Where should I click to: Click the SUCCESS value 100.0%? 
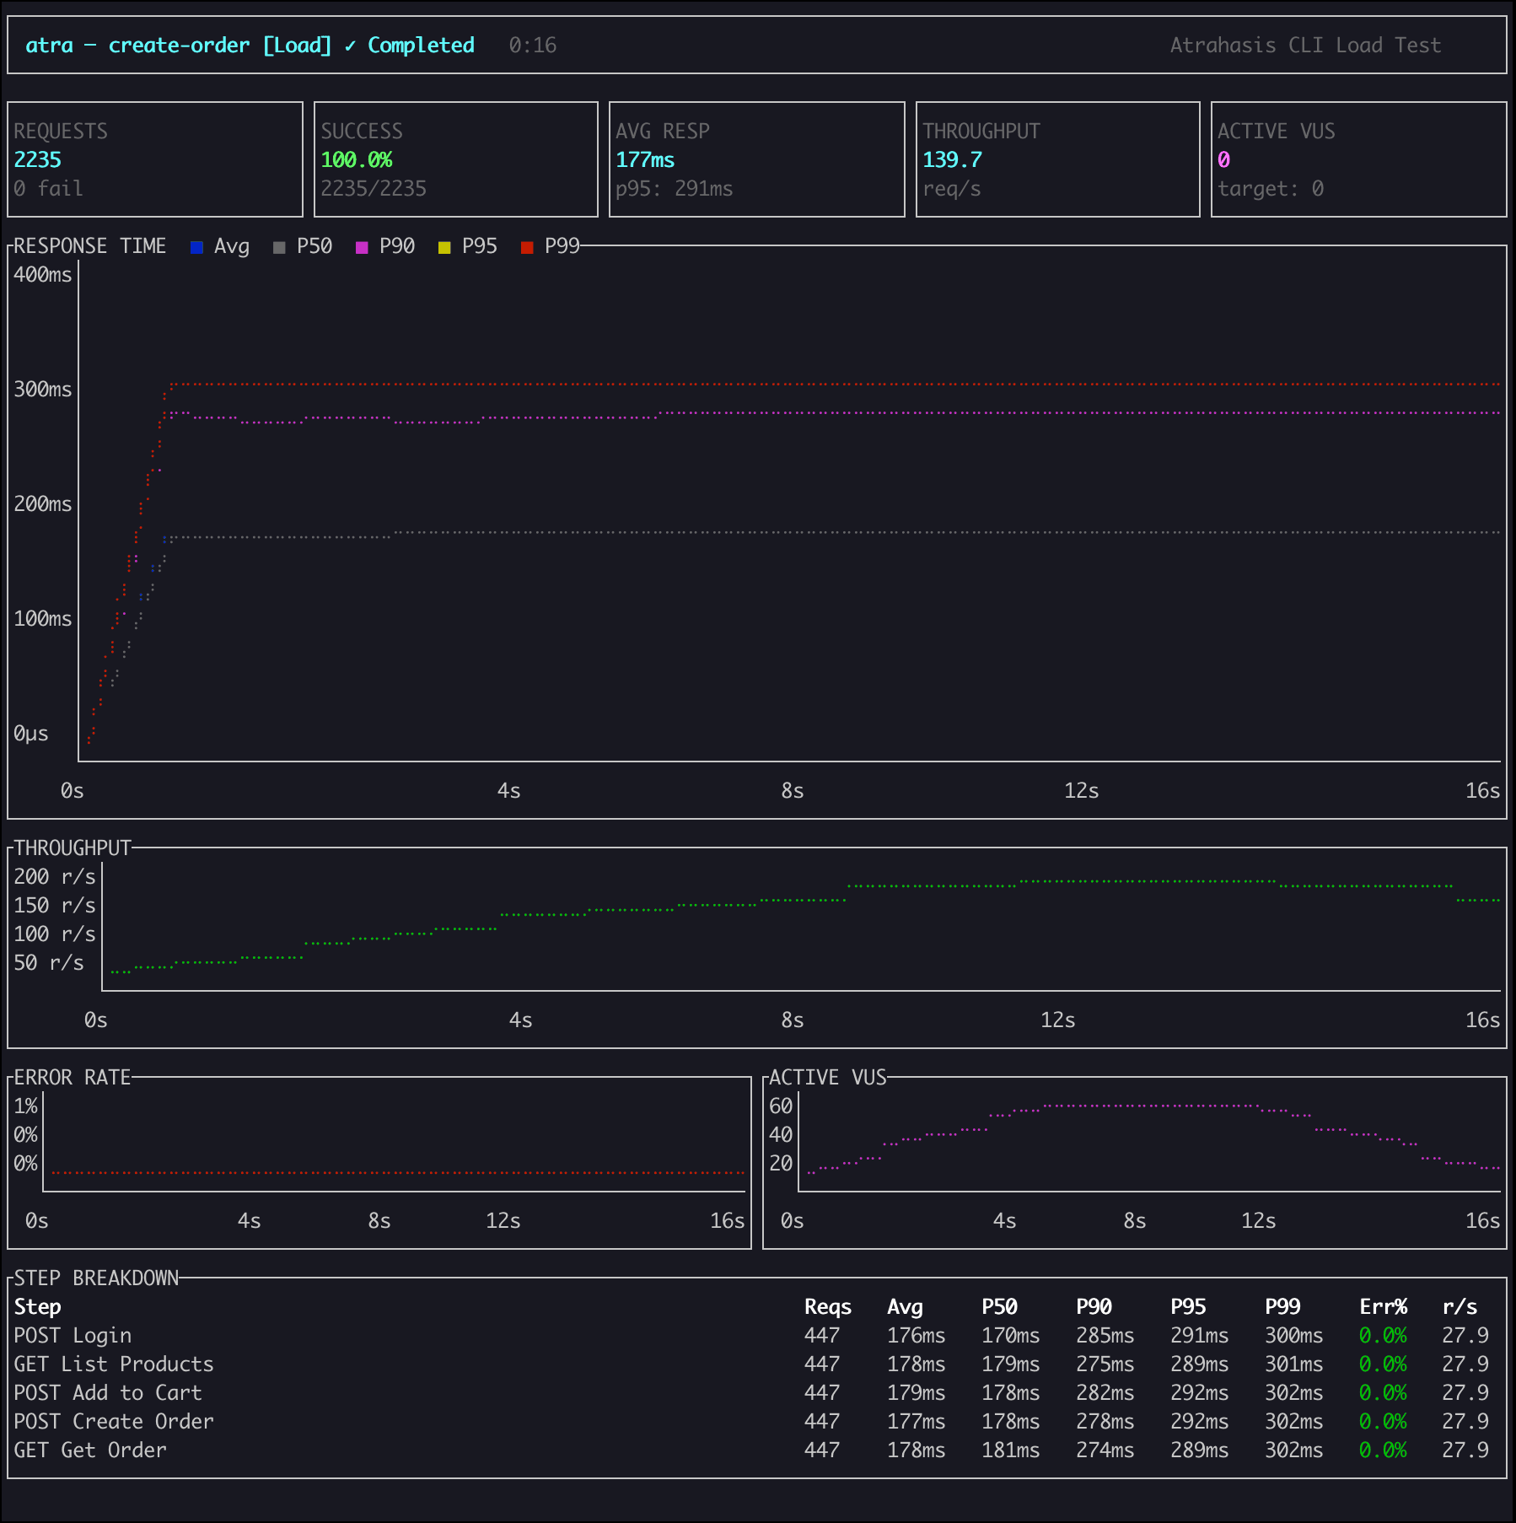(x=357, y=159)
